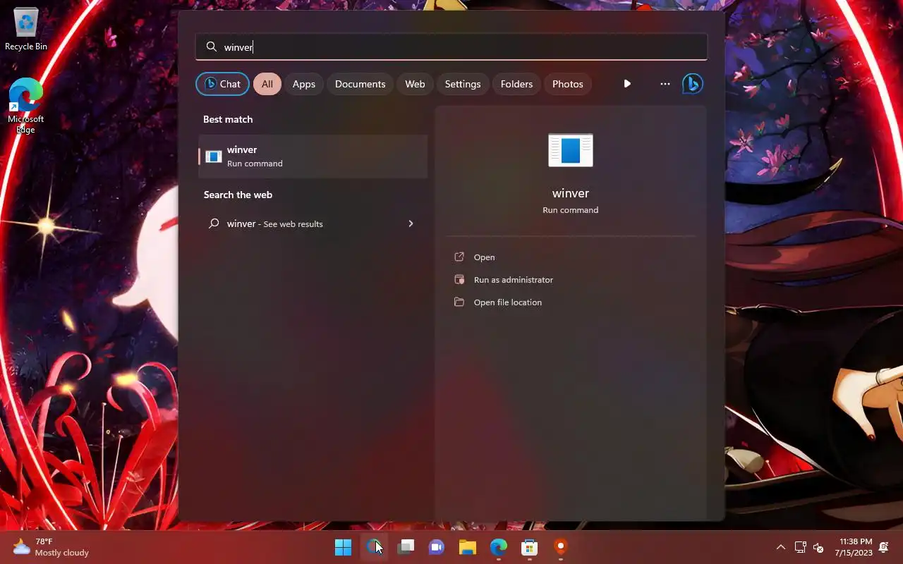The image size is (903, 564).
Task: Click the winver app icon in preview
Action: pos(571,150)
